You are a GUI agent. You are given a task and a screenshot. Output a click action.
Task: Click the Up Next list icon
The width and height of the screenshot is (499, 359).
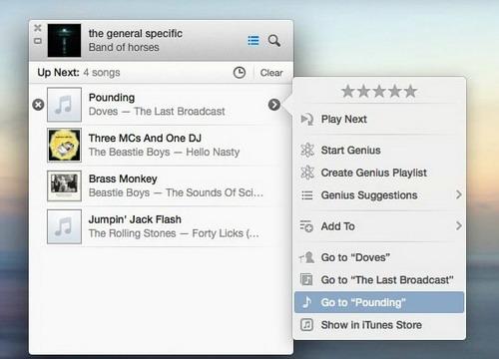click(253, 41)
